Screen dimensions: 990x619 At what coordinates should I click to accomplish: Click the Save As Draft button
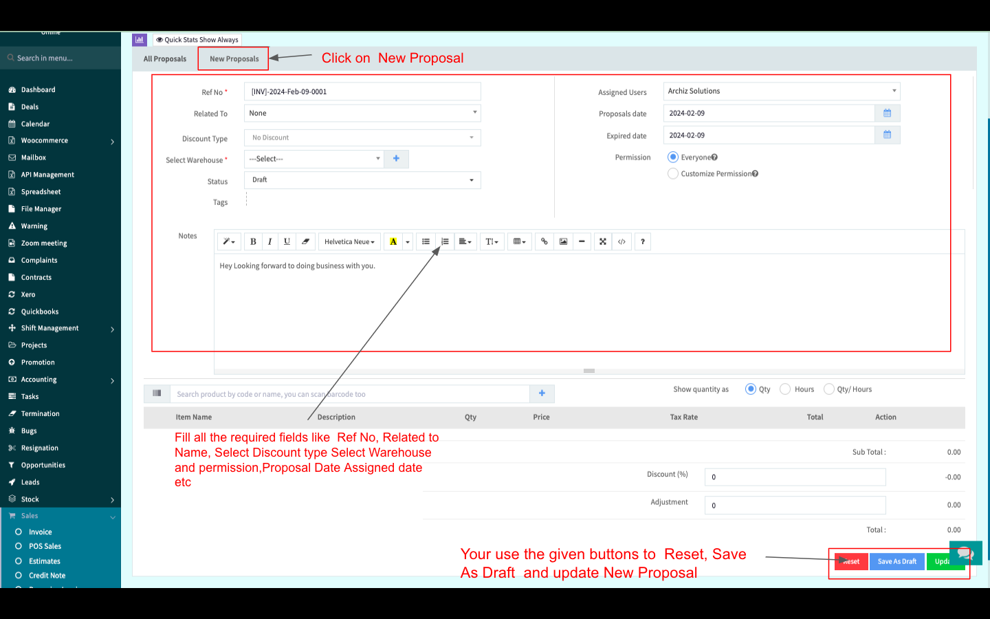896,561
